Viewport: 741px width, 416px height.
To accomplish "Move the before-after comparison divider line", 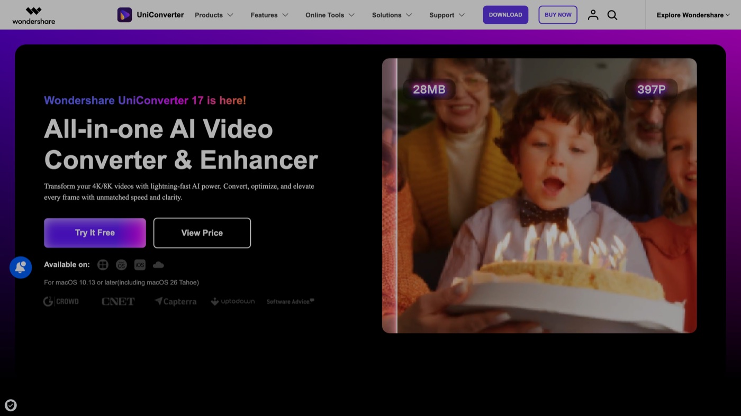I will click(397, 196).
